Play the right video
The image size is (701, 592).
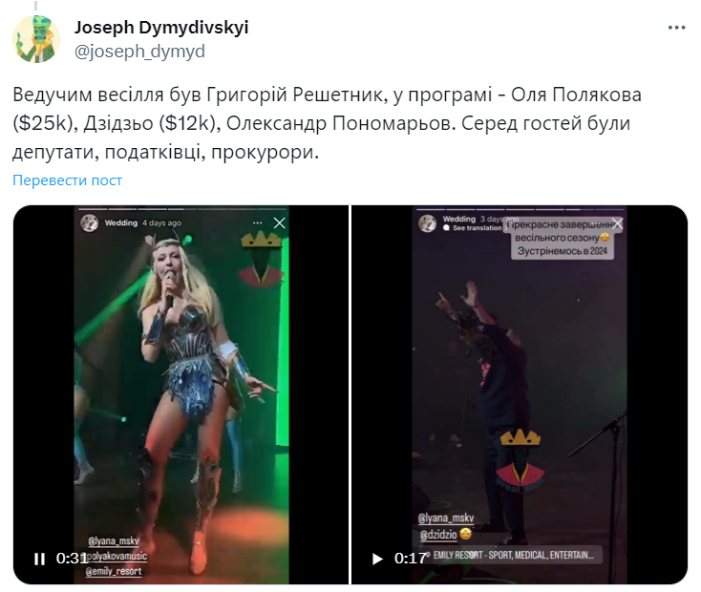[378, 559]
